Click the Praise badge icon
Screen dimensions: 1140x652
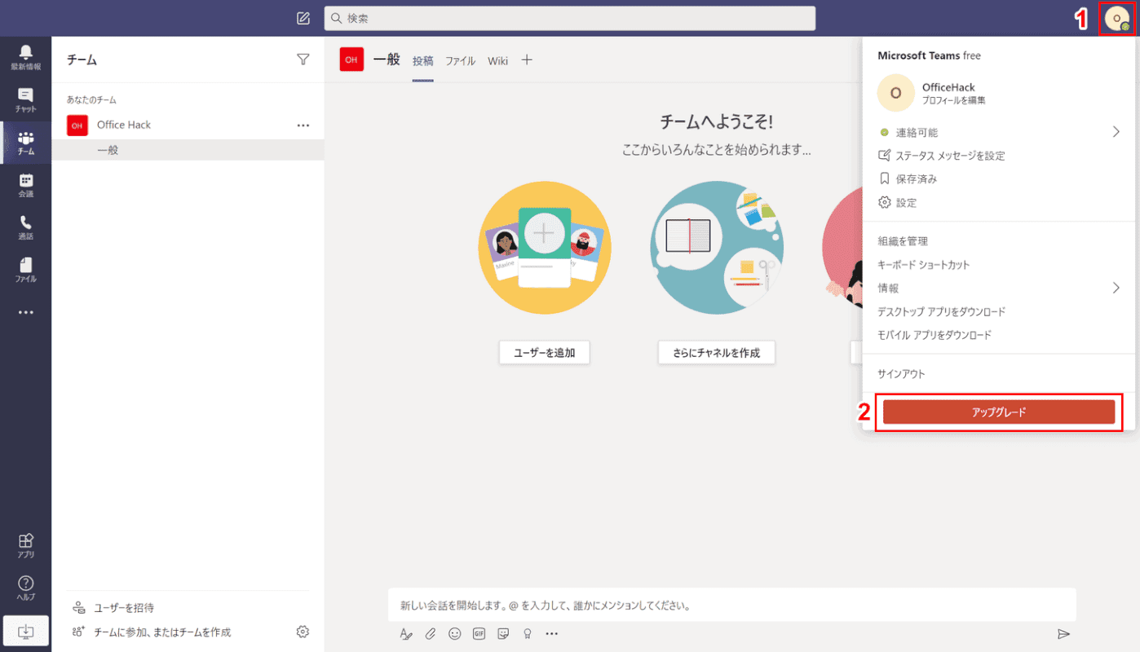tap(528, 633)
